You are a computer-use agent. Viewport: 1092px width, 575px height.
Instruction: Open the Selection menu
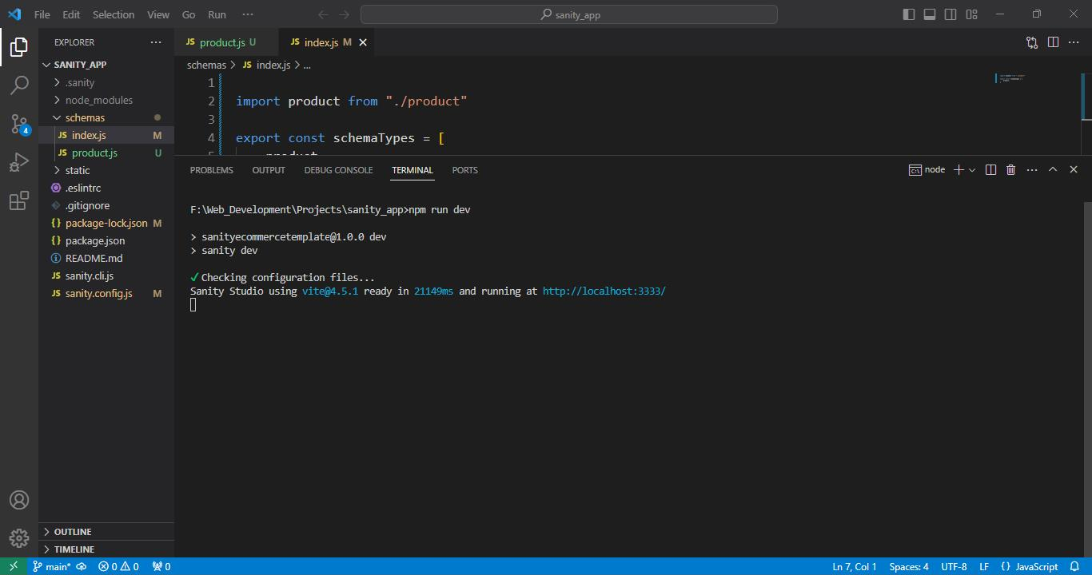coord(114,14)
